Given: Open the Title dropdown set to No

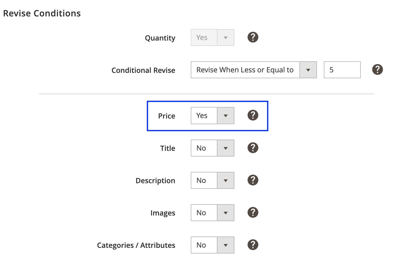Looking at the screenshot, I should coord(212,148).
